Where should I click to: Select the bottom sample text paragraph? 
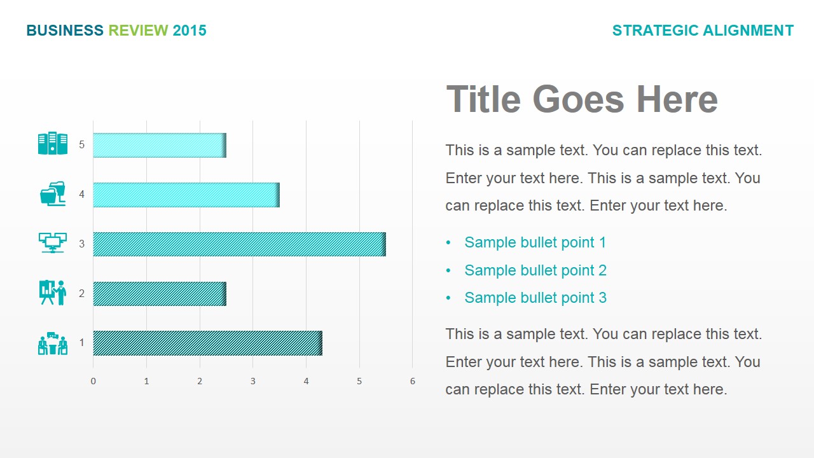(604, 362)
